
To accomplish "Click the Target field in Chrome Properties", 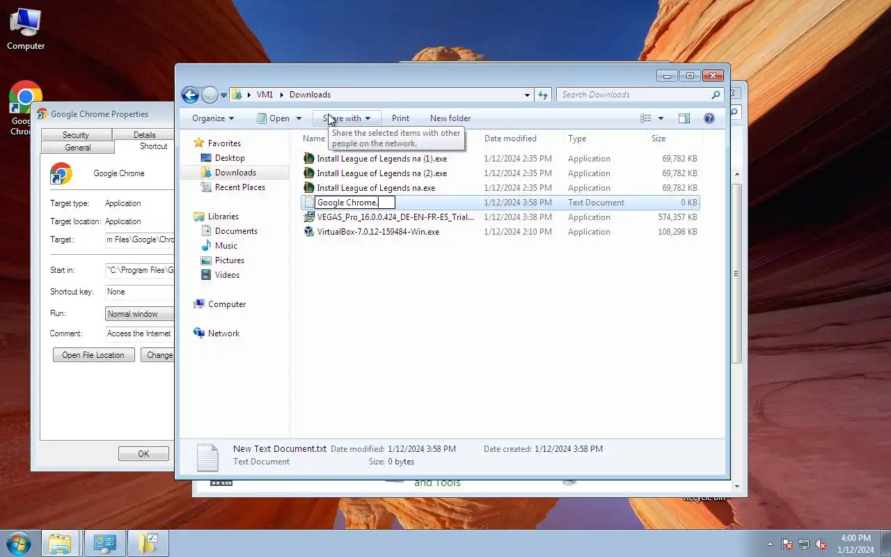I will coord(139,240).
